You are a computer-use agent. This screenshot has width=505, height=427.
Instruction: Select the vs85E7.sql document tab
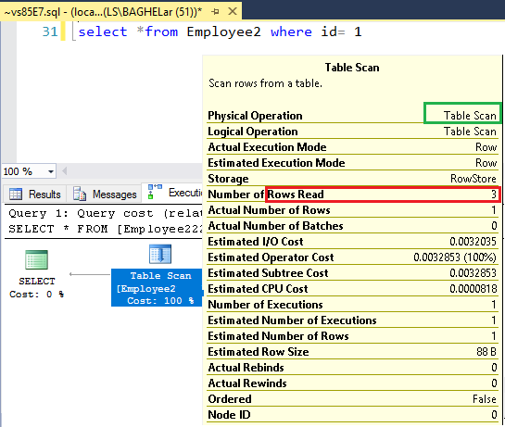click(103, 12)
